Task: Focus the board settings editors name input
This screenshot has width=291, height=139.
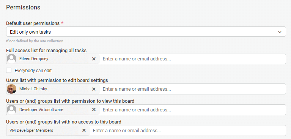Action: [193, 89]
